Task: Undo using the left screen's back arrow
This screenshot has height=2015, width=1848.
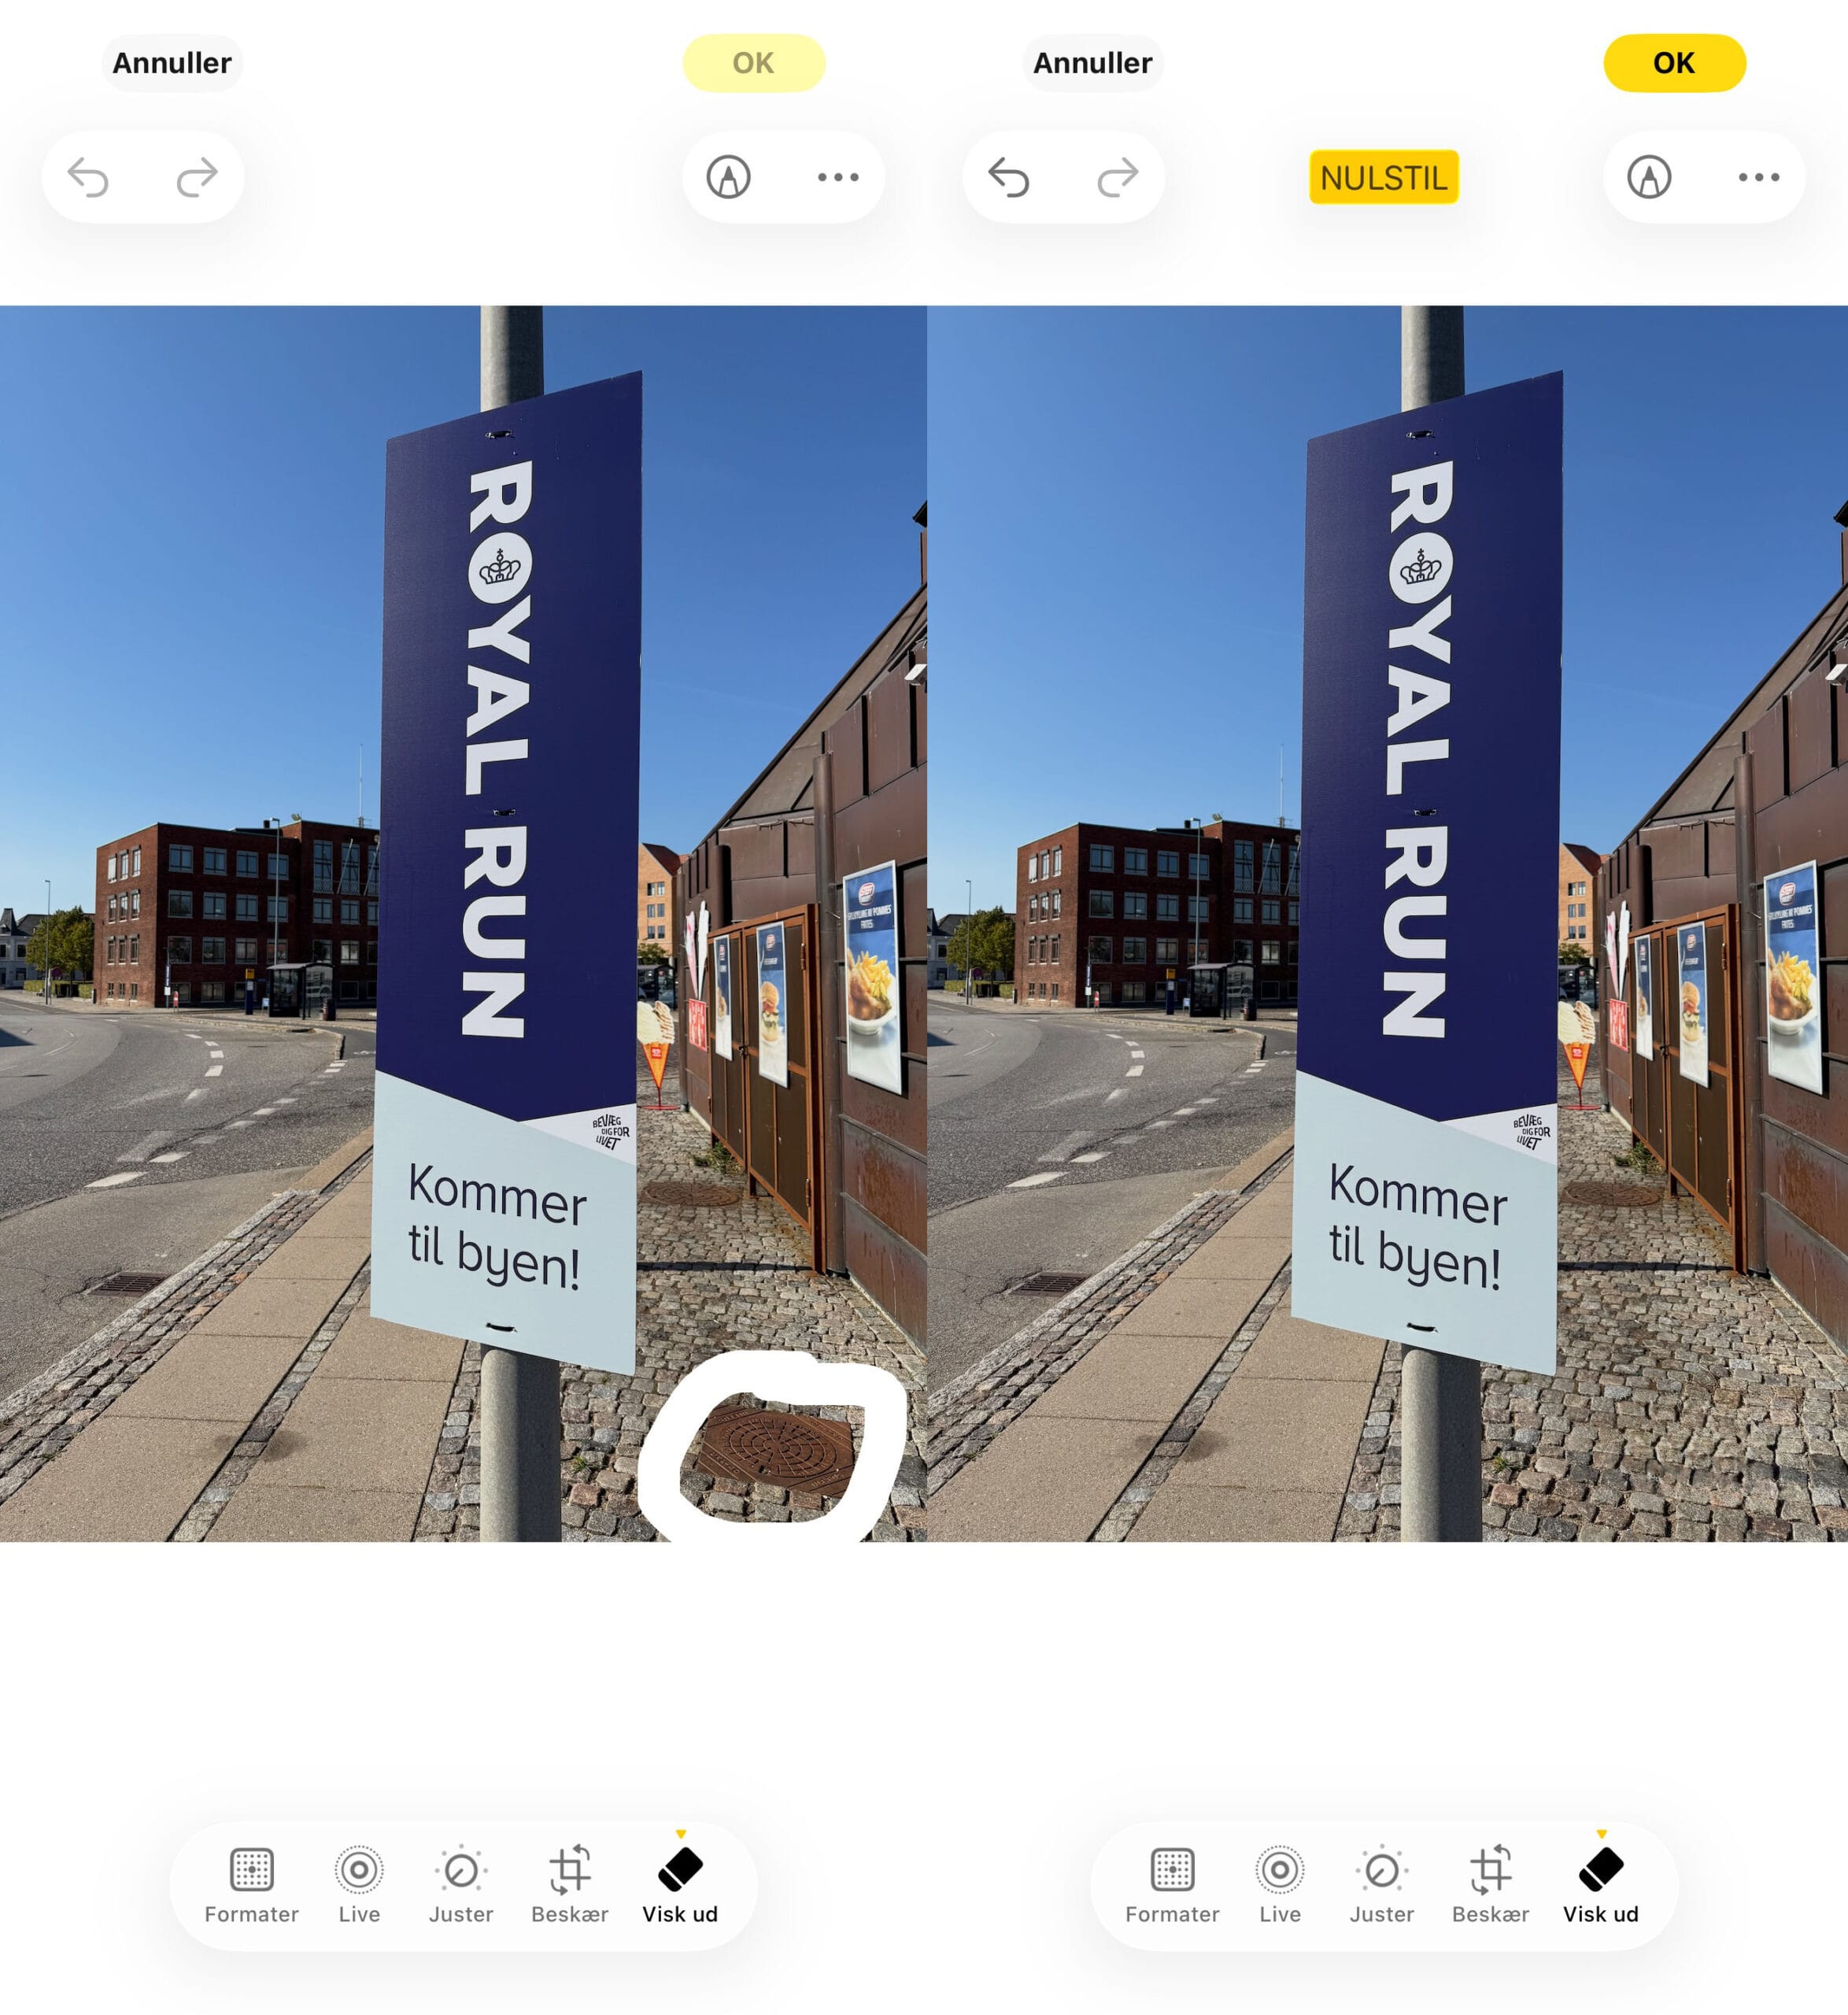Action: pos(88,178)
